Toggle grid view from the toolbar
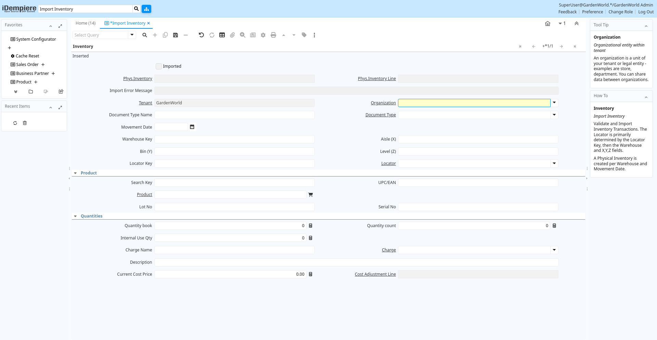This screenshot has height=340, width=657. pyautogui.click(x=222, y=35)
